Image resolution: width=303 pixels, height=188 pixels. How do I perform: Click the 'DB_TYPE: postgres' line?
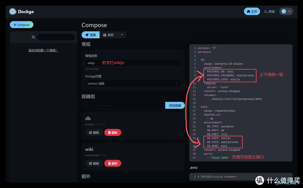220,126
